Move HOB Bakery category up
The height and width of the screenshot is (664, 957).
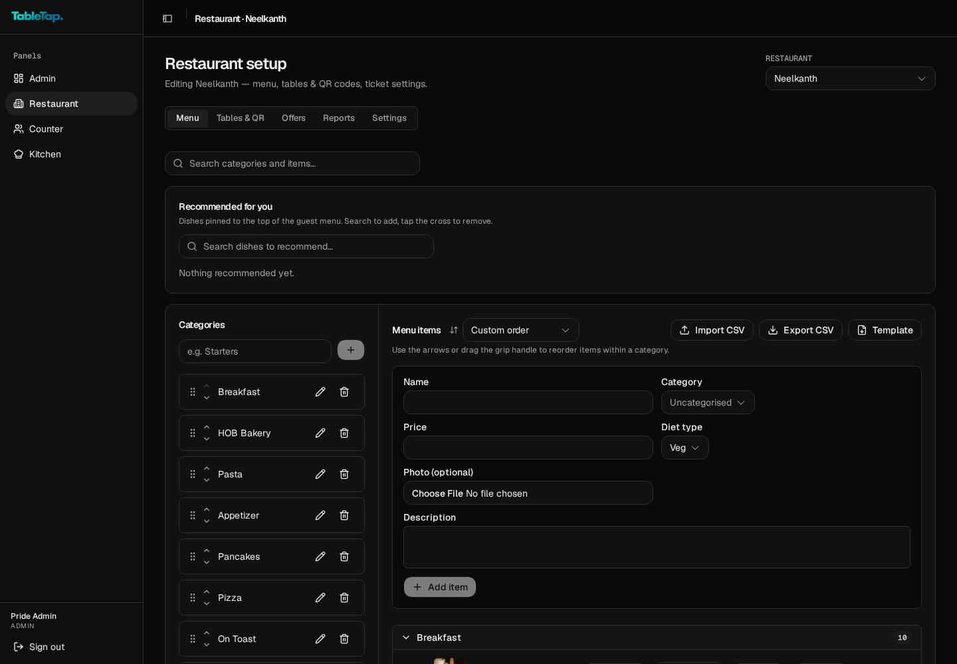pos(207,427)
